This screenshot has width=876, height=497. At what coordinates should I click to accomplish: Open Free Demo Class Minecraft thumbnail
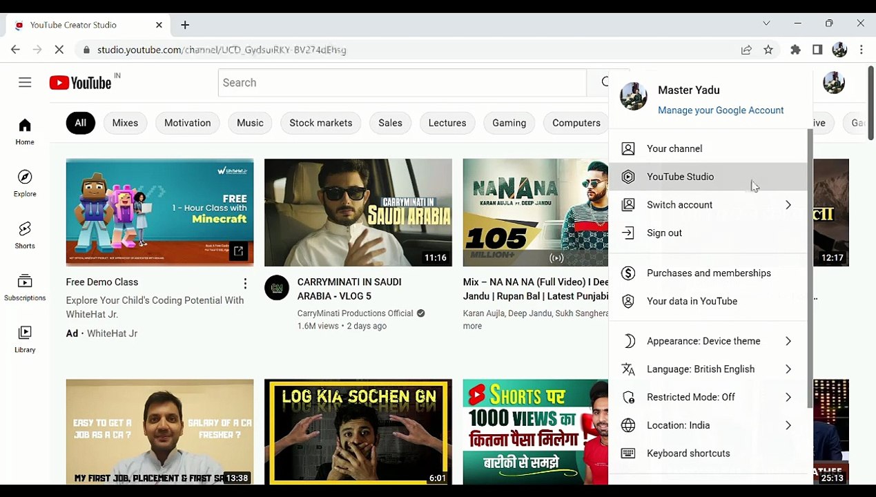tap(159, 213)
